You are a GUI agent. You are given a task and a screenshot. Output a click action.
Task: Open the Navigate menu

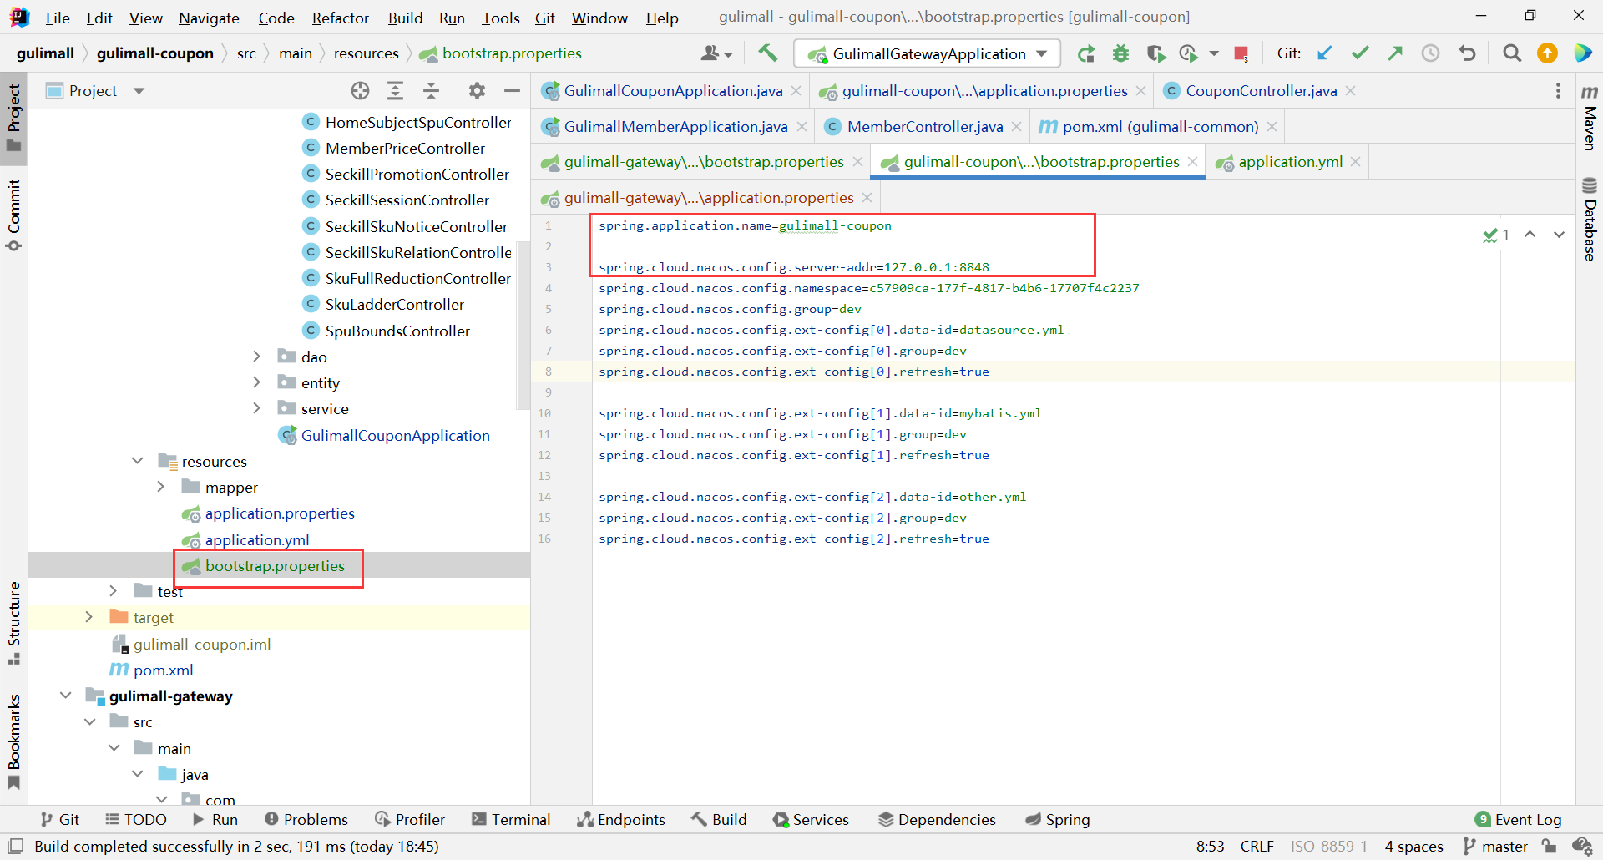click(x=209, y=18)
